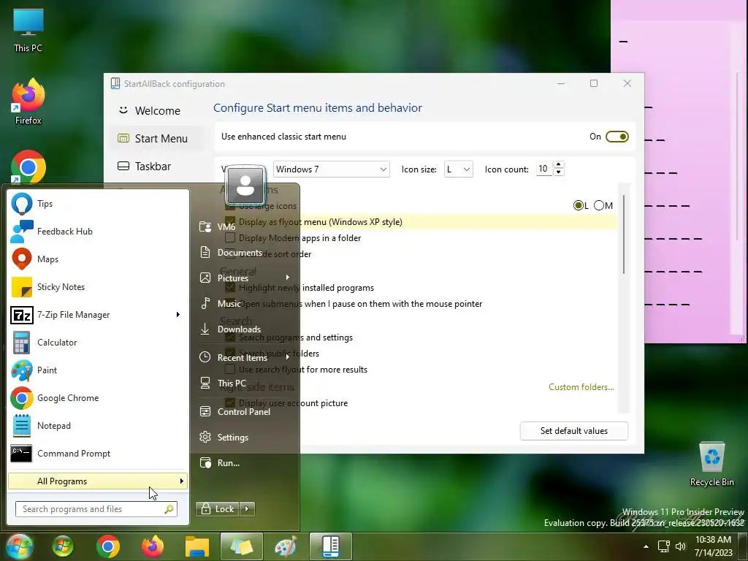The width and height of the screenshot is (748, 561).
Task: Click the user account picture
Action: (245, 185)
